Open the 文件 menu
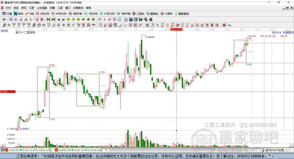294x159 pixels. [8, 8]
